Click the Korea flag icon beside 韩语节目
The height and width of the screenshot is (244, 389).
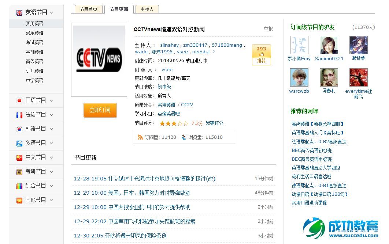(19, 129)
